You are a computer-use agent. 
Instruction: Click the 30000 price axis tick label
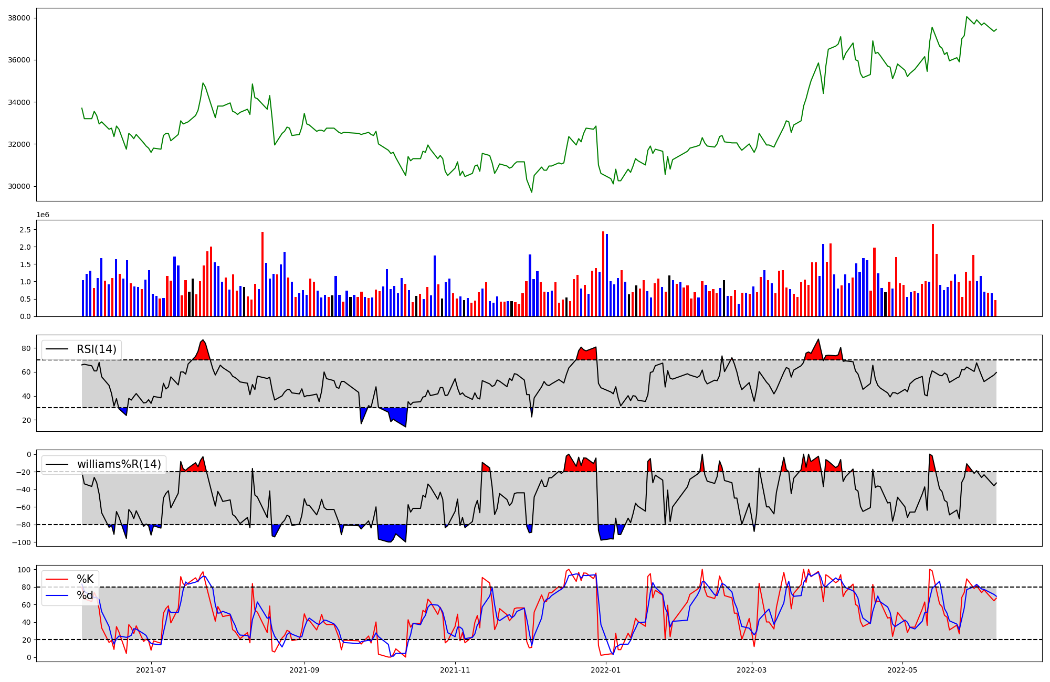coord(18,186)
